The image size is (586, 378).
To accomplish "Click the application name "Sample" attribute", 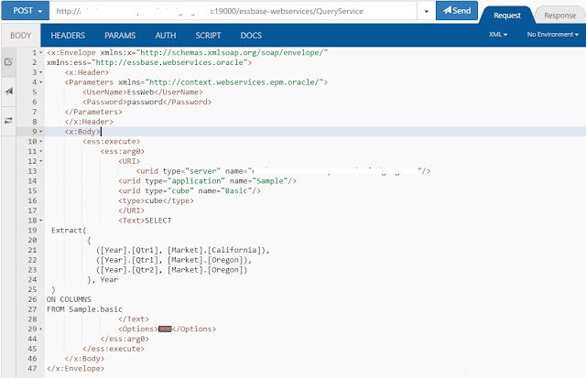I will (x=270, y=181).
